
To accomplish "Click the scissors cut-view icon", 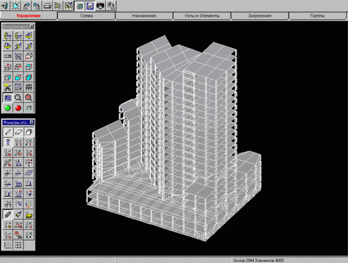I will click(8, 88).
